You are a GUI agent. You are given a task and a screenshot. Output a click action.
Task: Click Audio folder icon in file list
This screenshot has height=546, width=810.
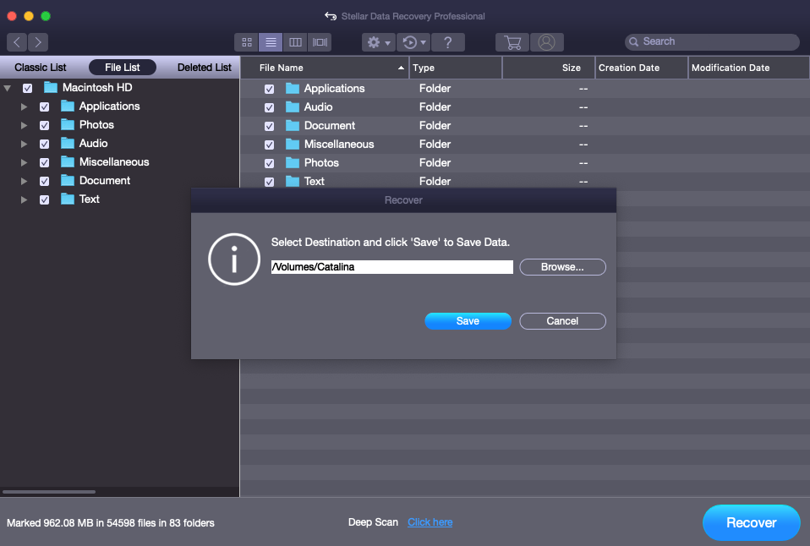[293, 107]
